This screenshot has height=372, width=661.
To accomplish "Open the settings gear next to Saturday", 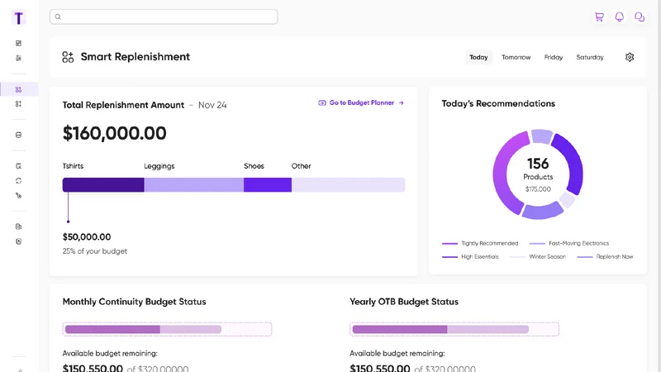I will pos(630,57).
